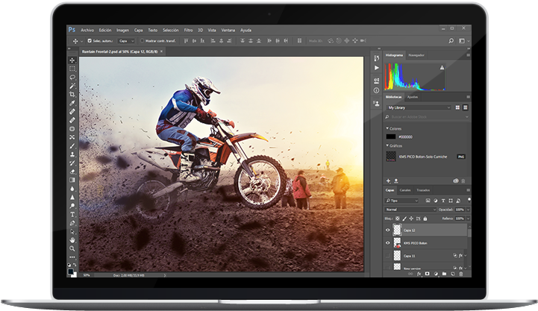
Task: Open the Ventana menu
Action: 228,30
